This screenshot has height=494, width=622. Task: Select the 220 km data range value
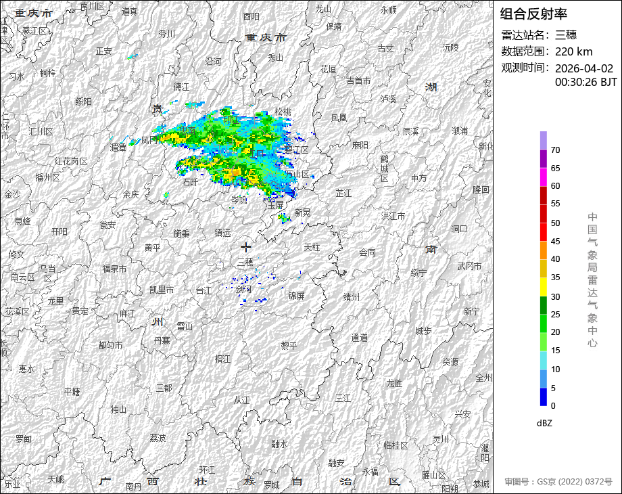pos(573,51)
